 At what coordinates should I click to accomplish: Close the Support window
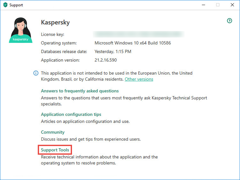232,5
